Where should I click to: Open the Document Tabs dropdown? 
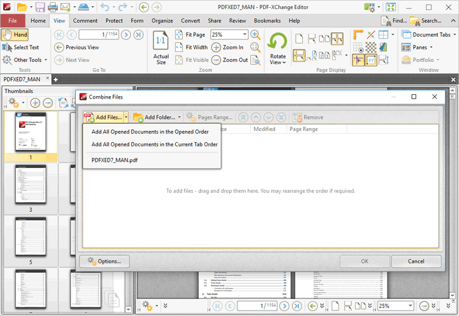[428, 34]
